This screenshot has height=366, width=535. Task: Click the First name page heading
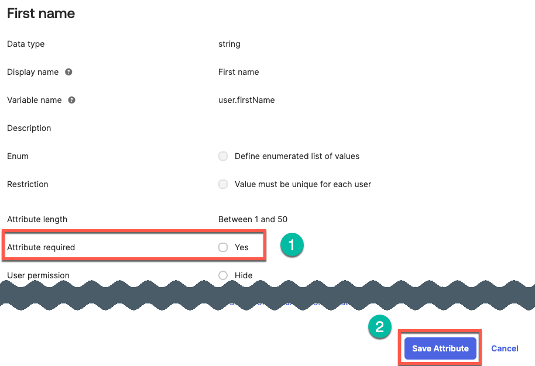click(x=41, y=13)
